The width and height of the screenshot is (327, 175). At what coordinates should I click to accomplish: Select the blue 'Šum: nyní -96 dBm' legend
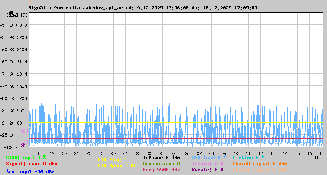(x=30, y=172)
